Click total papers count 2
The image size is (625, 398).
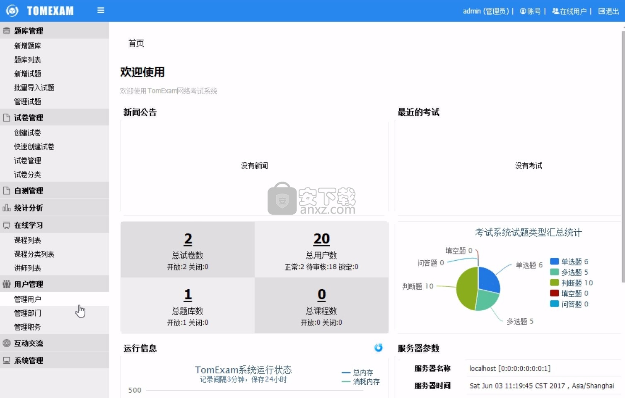(x=188, y=239)
